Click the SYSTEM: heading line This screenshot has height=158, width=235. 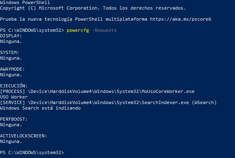[x=10, y=52]
